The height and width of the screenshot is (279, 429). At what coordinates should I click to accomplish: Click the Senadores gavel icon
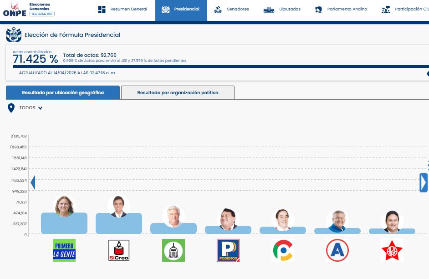pos(218,10)
